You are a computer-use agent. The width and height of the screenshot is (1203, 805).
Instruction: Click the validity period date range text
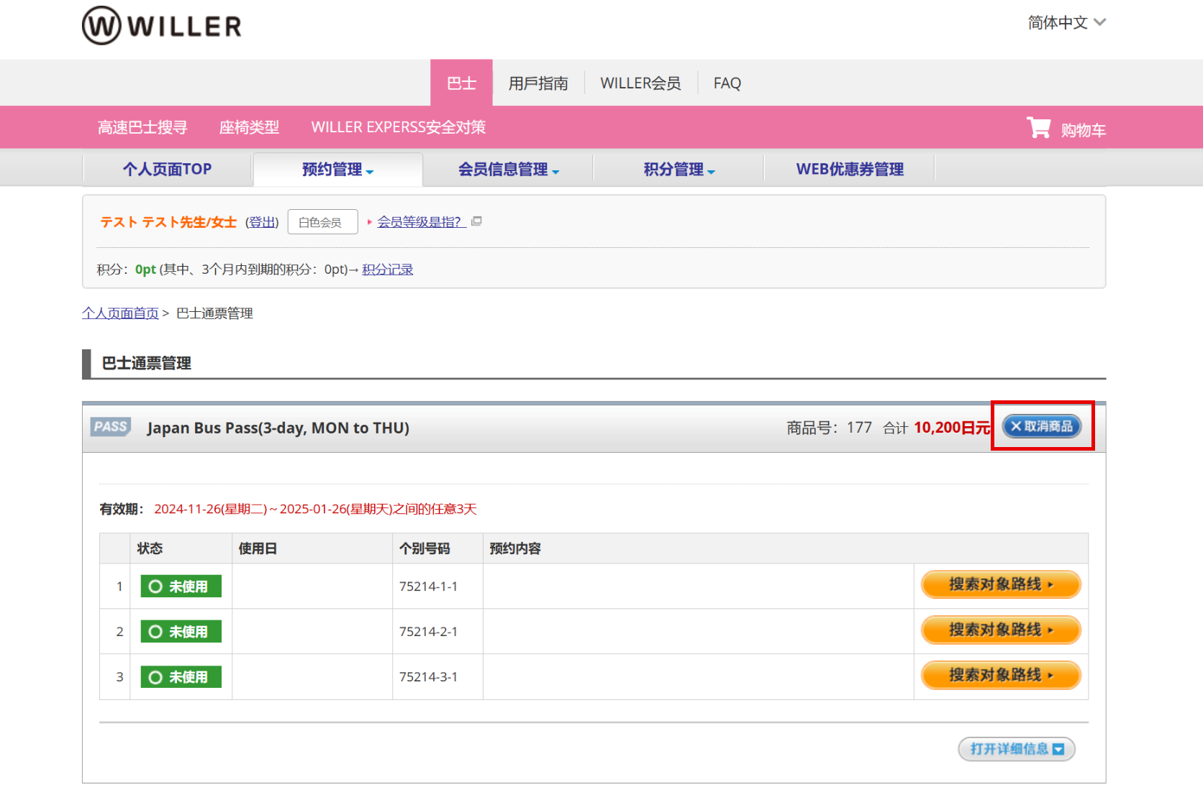coord(315,509)
